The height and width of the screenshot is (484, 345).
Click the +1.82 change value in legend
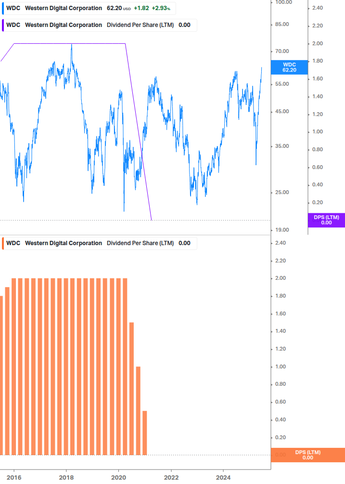141,8
